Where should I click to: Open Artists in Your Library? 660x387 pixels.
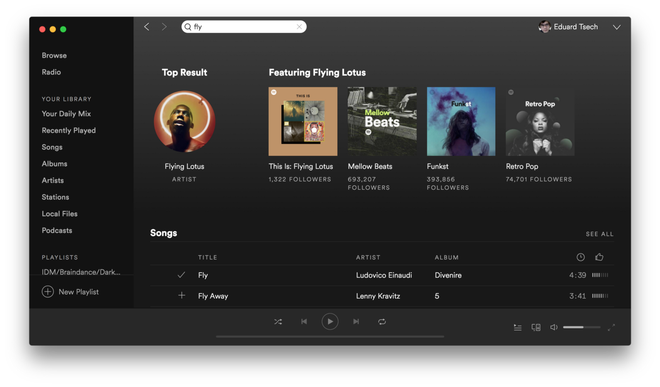[x=53, y=181]
